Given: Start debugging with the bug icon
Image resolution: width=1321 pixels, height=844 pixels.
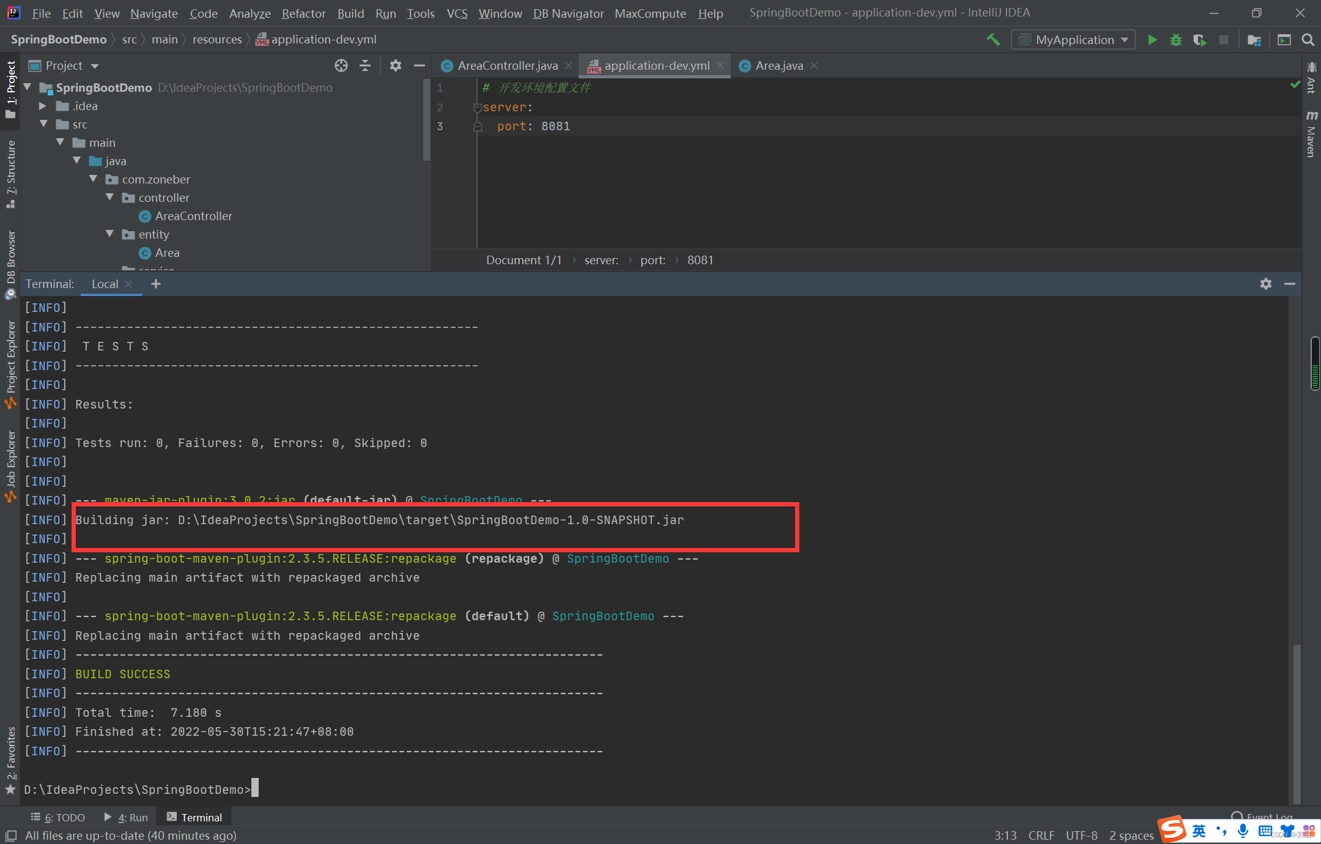Looking at the screenshot, I should pos(1175,39).
